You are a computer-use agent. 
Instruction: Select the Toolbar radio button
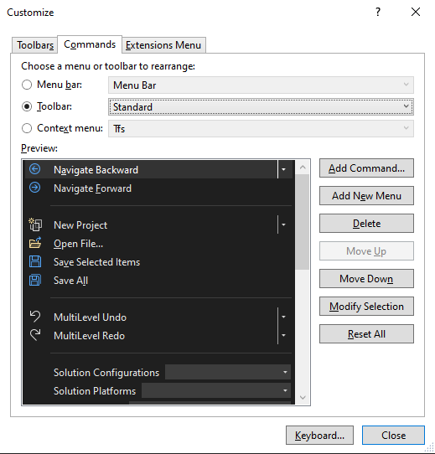tap(27, 106)
